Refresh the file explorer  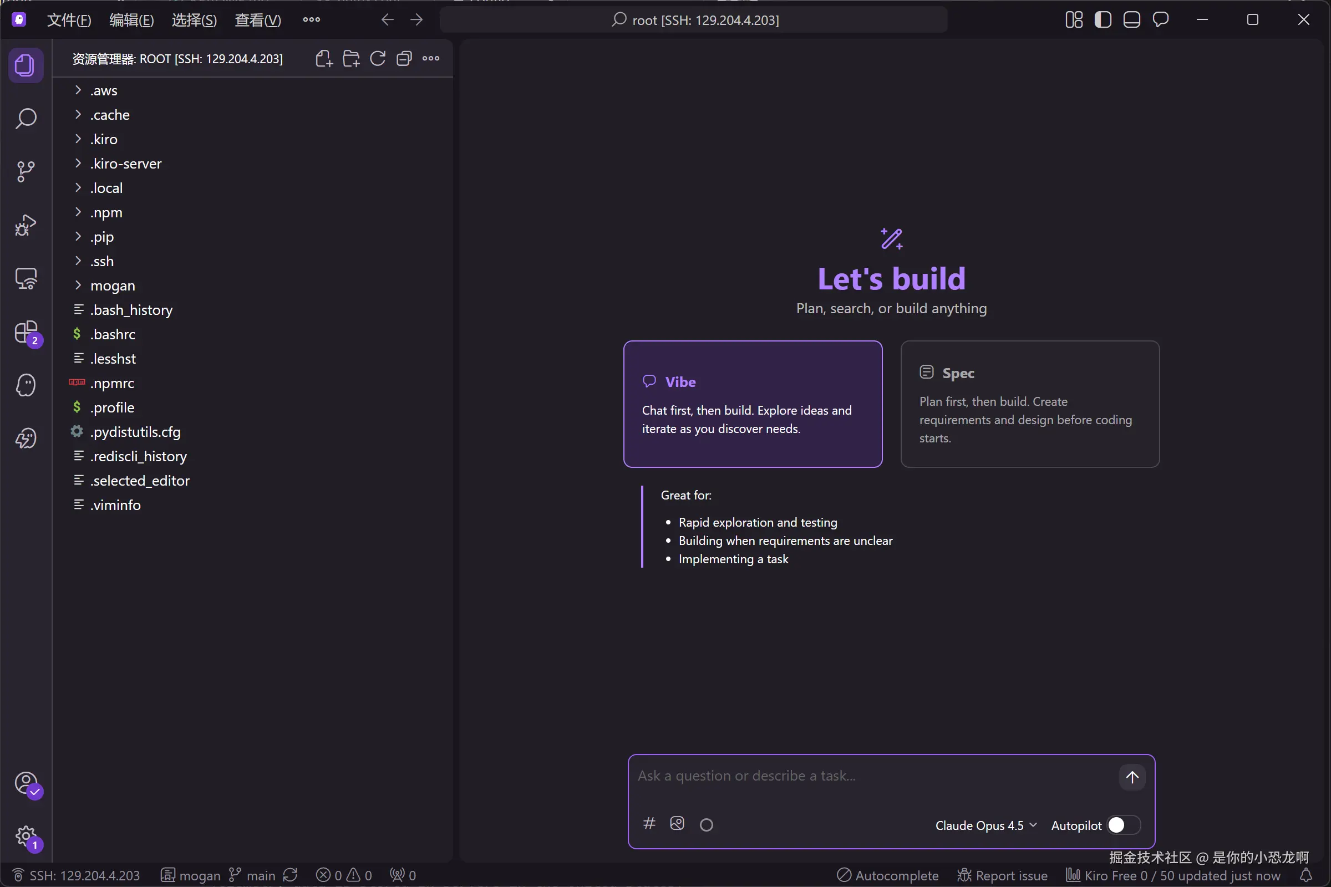pos(378,59)
